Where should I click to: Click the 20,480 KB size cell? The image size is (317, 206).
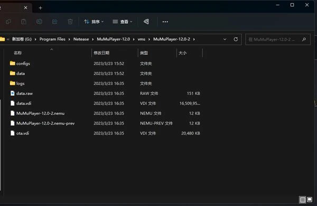191,133
